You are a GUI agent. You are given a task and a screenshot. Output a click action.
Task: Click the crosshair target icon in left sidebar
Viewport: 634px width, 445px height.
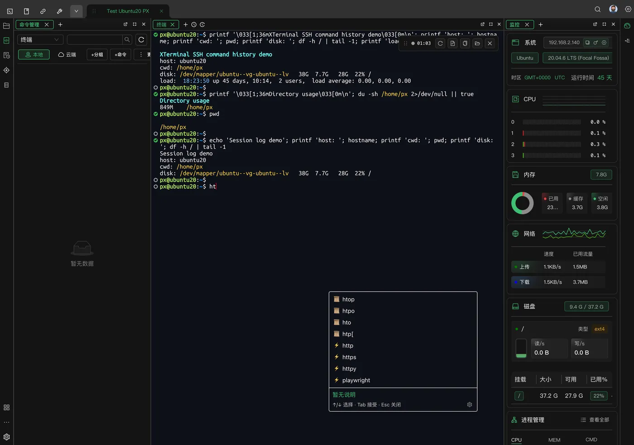6,70
